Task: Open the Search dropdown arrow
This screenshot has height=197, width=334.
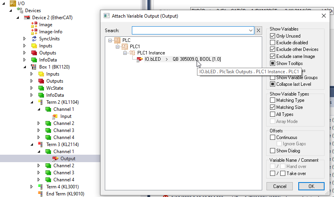Action: coord(251,31)
